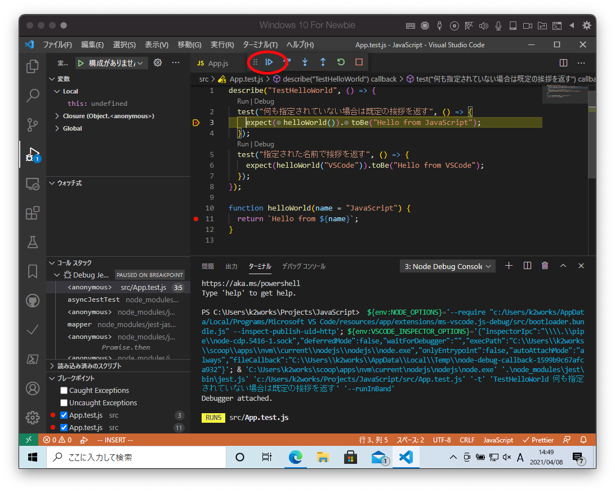Click the Step Out debug arrow

(323, 62)
